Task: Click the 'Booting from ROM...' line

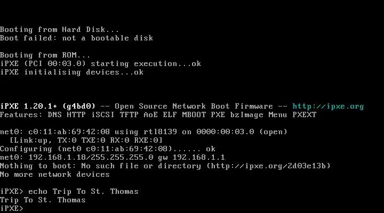Action: click(45, 55)
